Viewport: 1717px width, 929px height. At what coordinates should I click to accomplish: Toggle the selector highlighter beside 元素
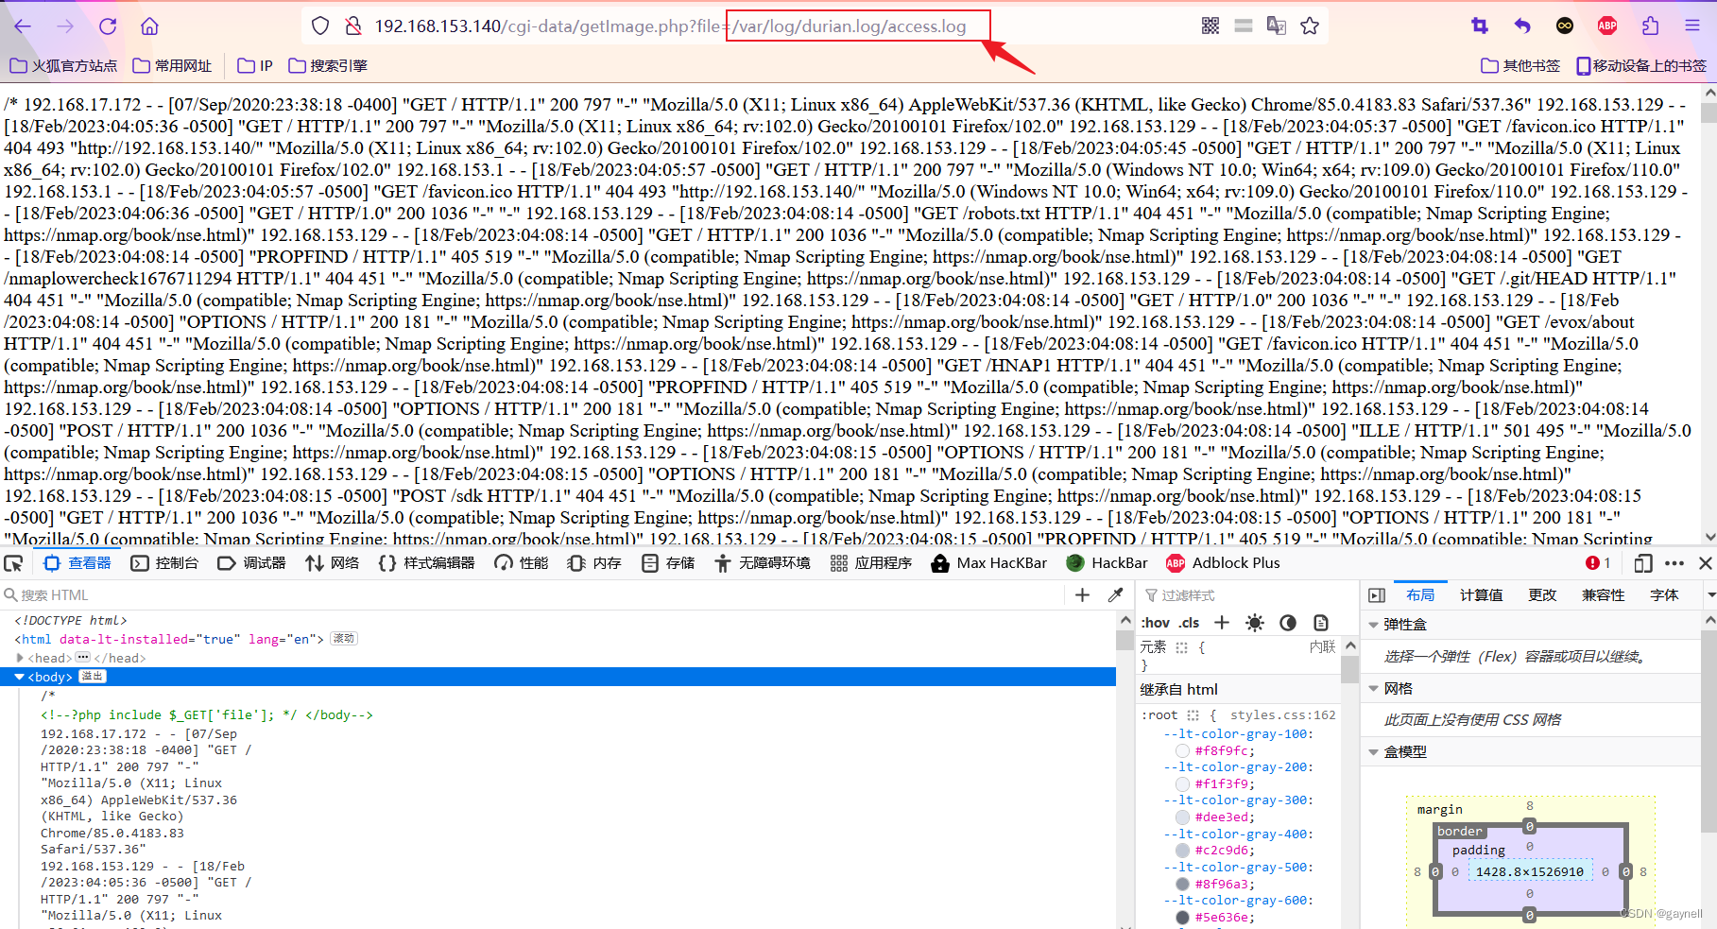coord(1181,647)
